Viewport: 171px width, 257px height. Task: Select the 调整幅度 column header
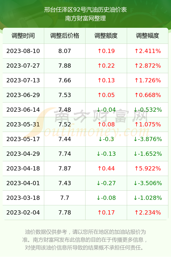[148, 36]
